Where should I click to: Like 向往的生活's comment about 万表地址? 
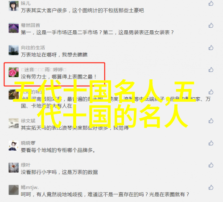(211, 48)
